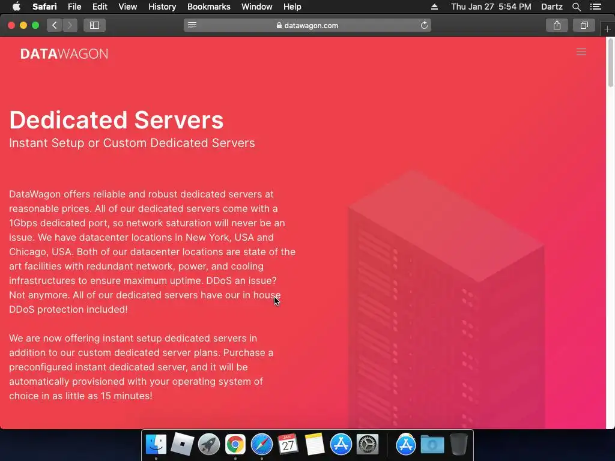Screen dimensions: 615x461
Task: Open Roblox from the Dock
Action: [183, 444]
